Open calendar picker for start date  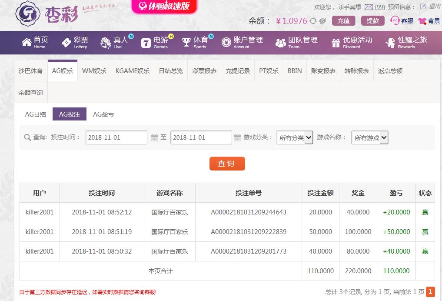154,137
